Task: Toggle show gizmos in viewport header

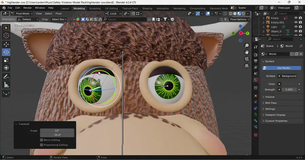Action: [x=198, y=14]
